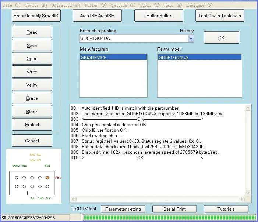Click the log horizontal scroll right arrow
The width and height of the screenshot is (258, 222).
pos(241,199)
